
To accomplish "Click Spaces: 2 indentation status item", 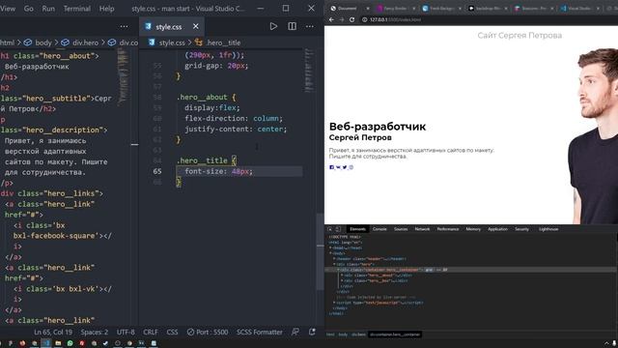I will pyautogui.click(x=95, y=333).
